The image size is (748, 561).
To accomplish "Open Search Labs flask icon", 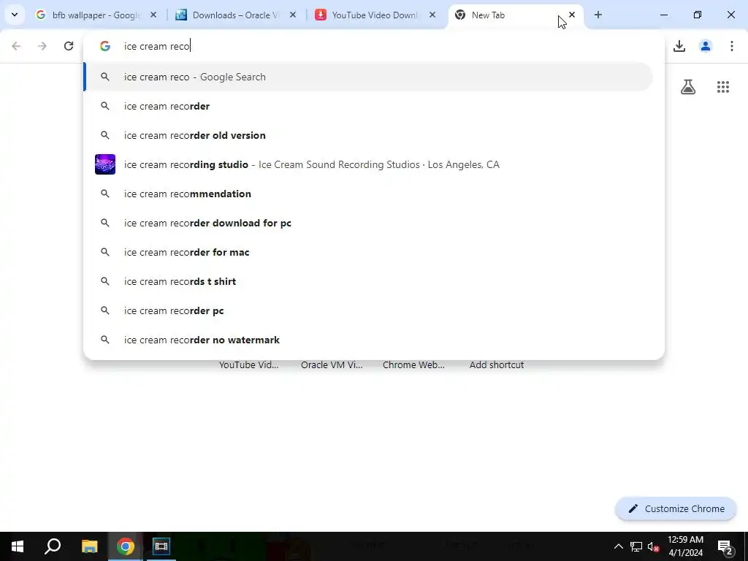I will 688,87.
